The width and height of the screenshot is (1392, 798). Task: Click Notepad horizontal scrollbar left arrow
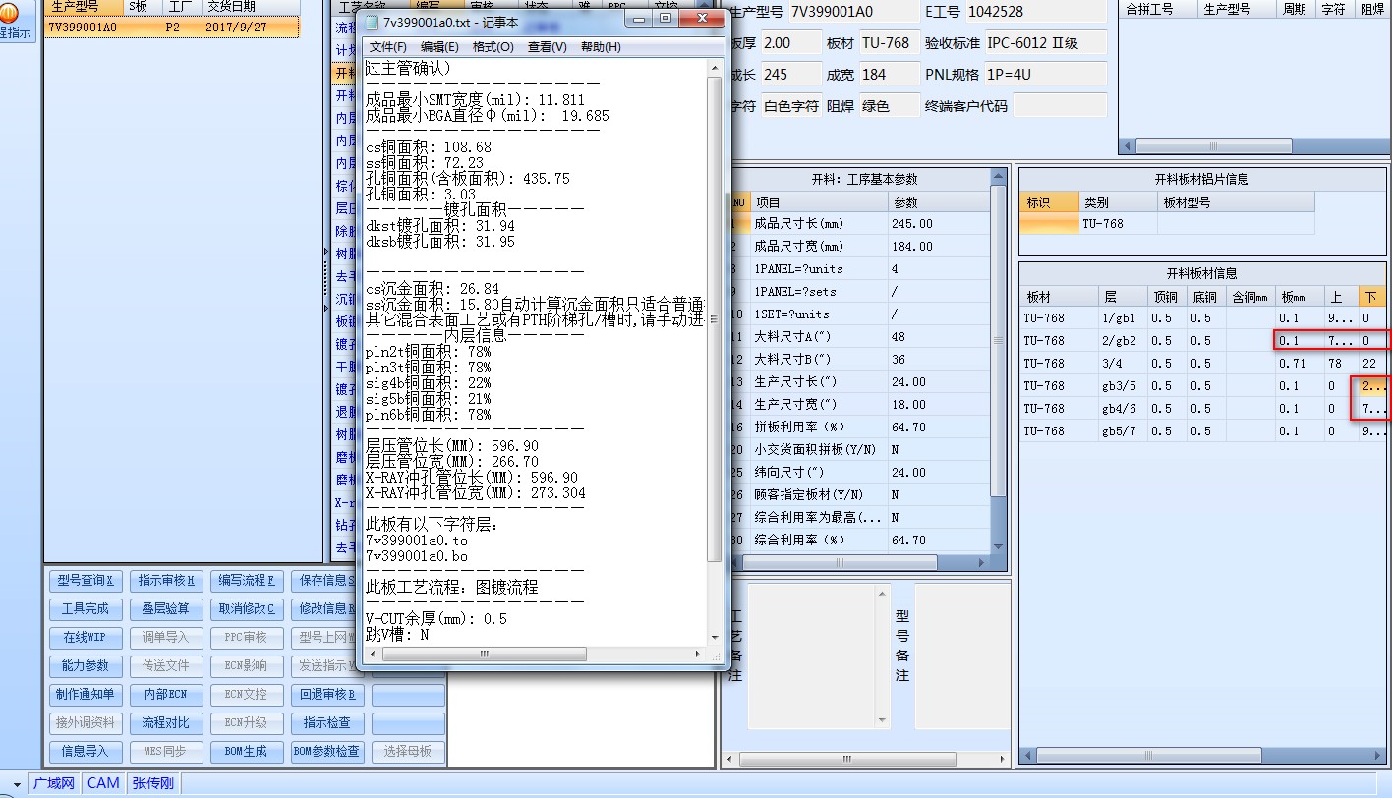pyautogui.click(x=373, y=654)
